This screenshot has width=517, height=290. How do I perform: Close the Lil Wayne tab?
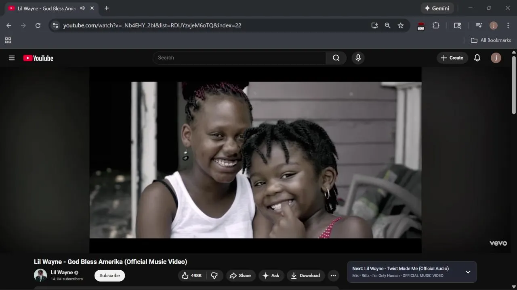pos(92,8)
